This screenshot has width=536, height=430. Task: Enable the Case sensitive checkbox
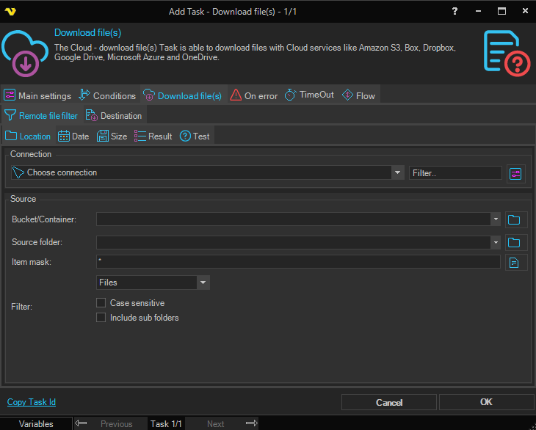[101, 303]
